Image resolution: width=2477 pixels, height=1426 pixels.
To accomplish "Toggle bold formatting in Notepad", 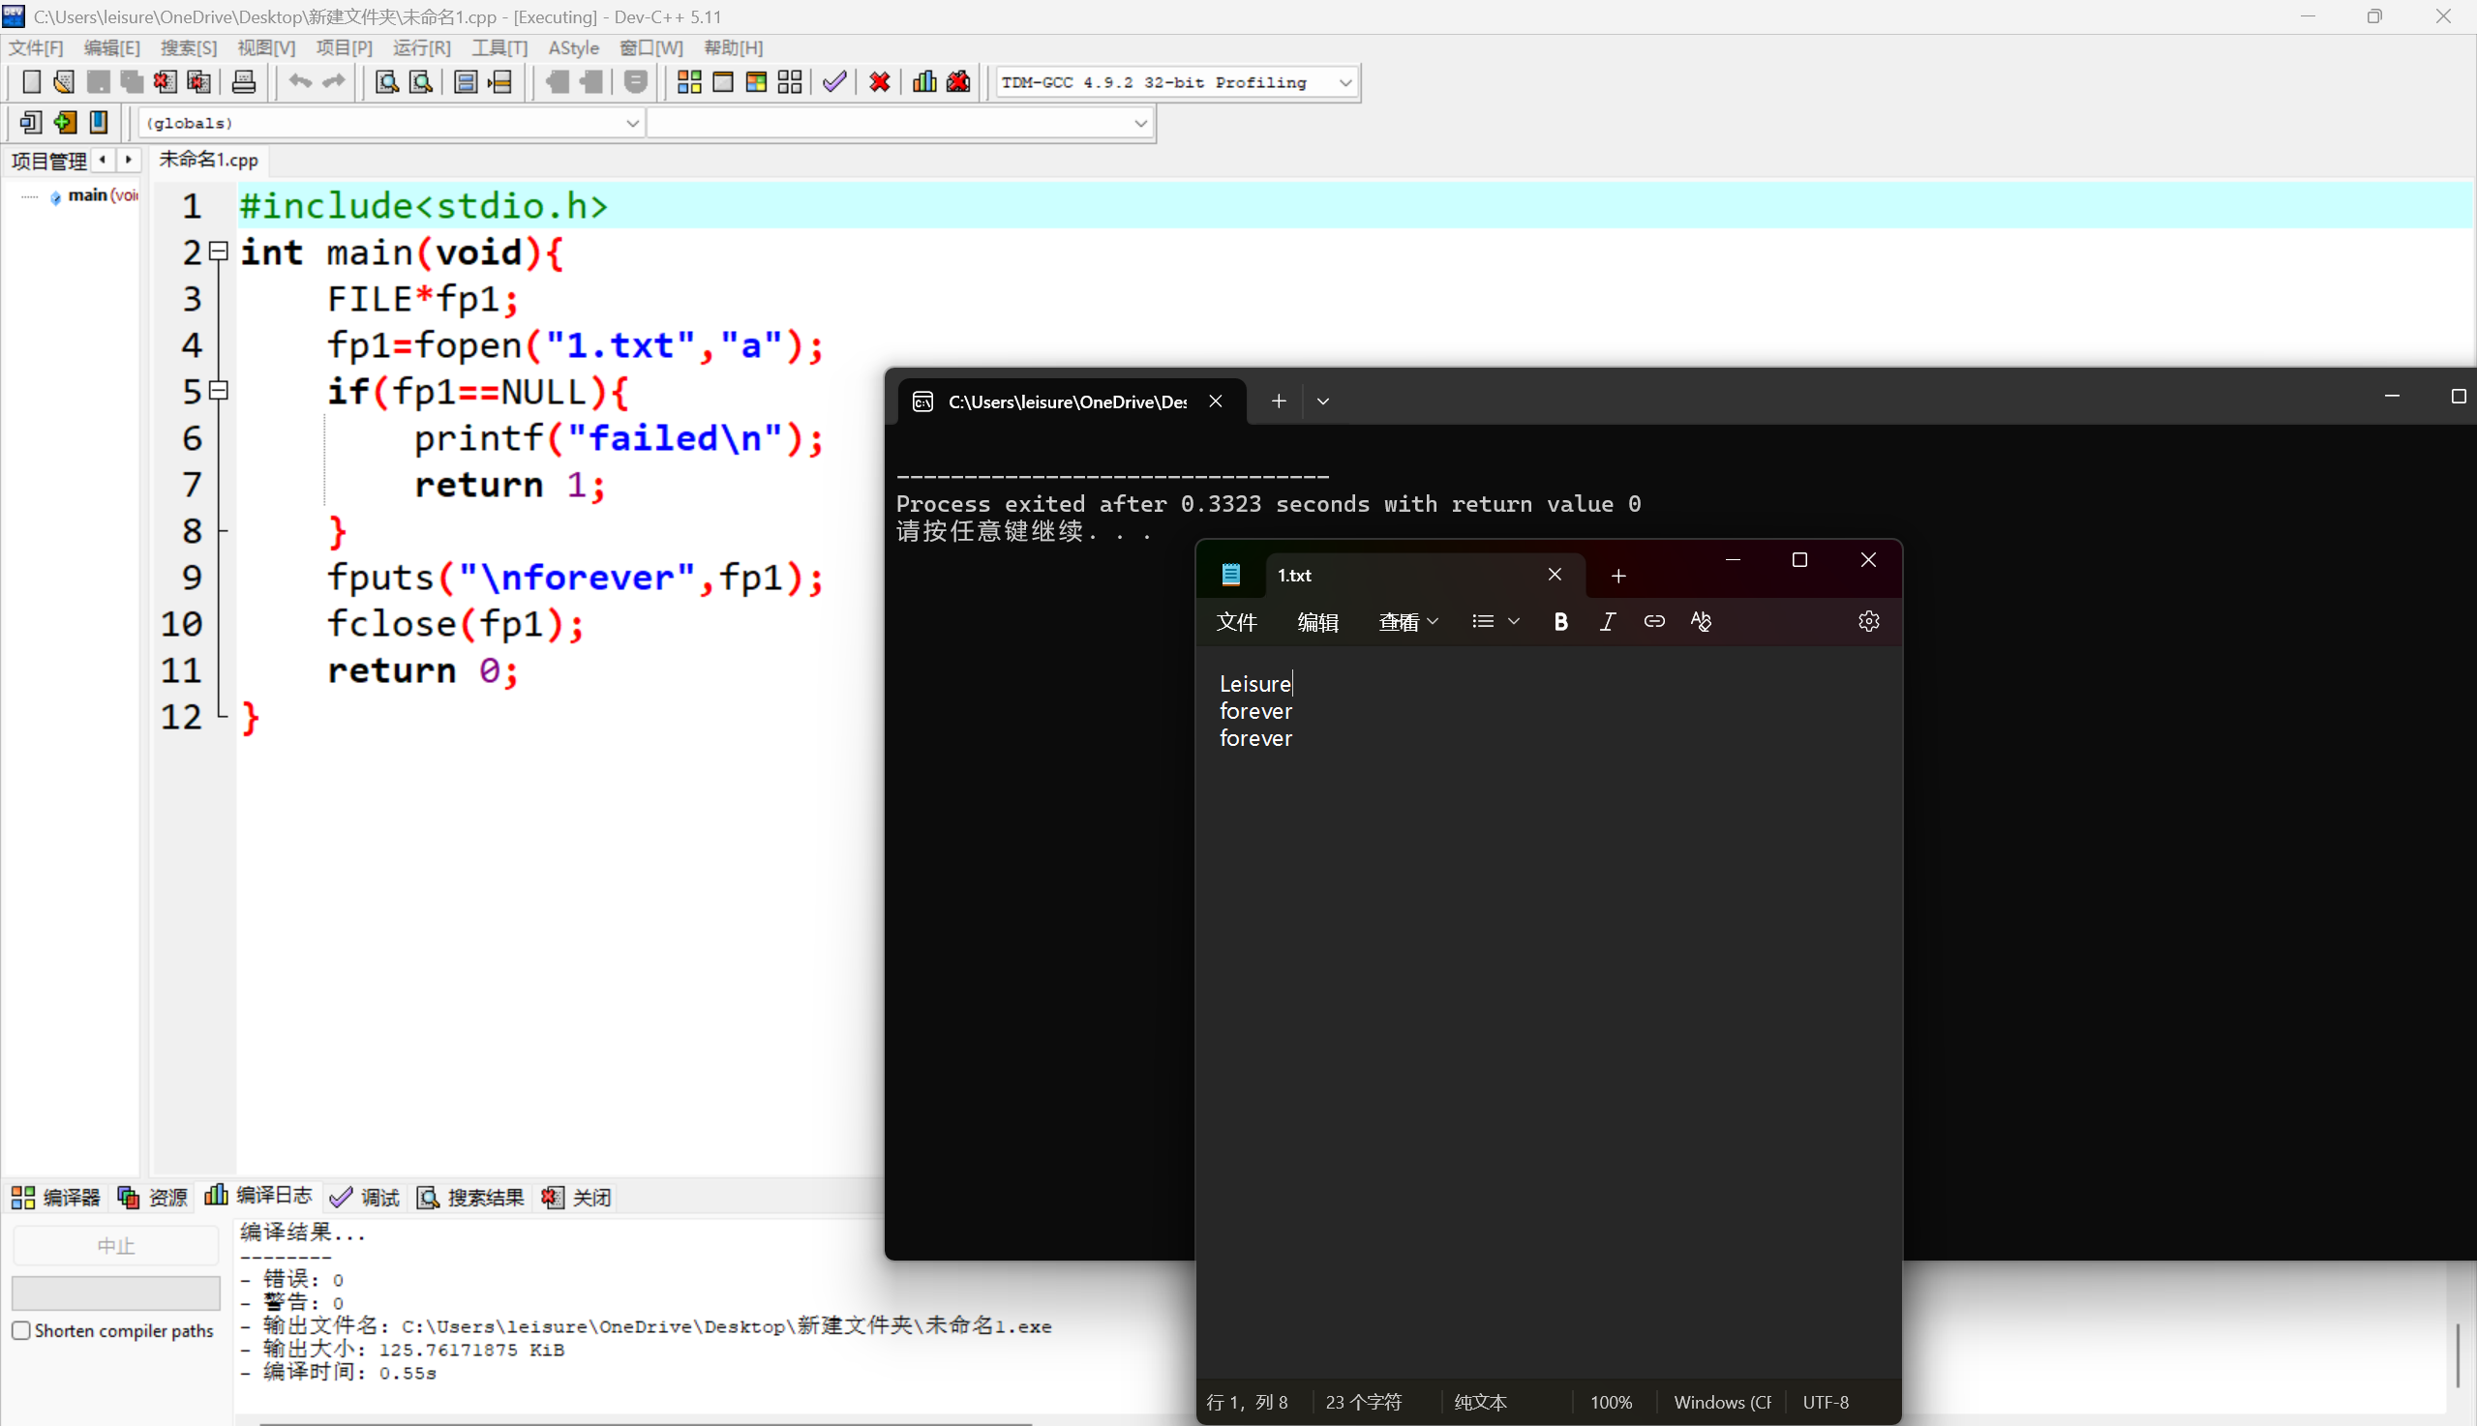I will [1560, 622].
